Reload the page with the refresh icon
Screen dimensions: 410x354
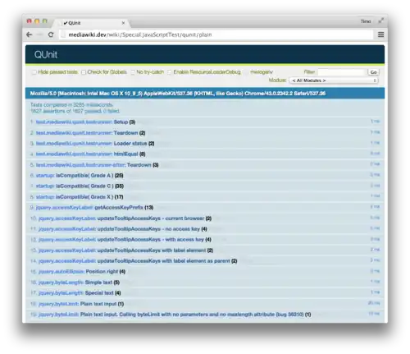click(51, 34)
